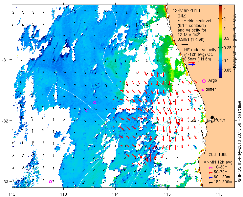
Task: Click the black 150-200m legend arrow
Action: coord(210,183)
